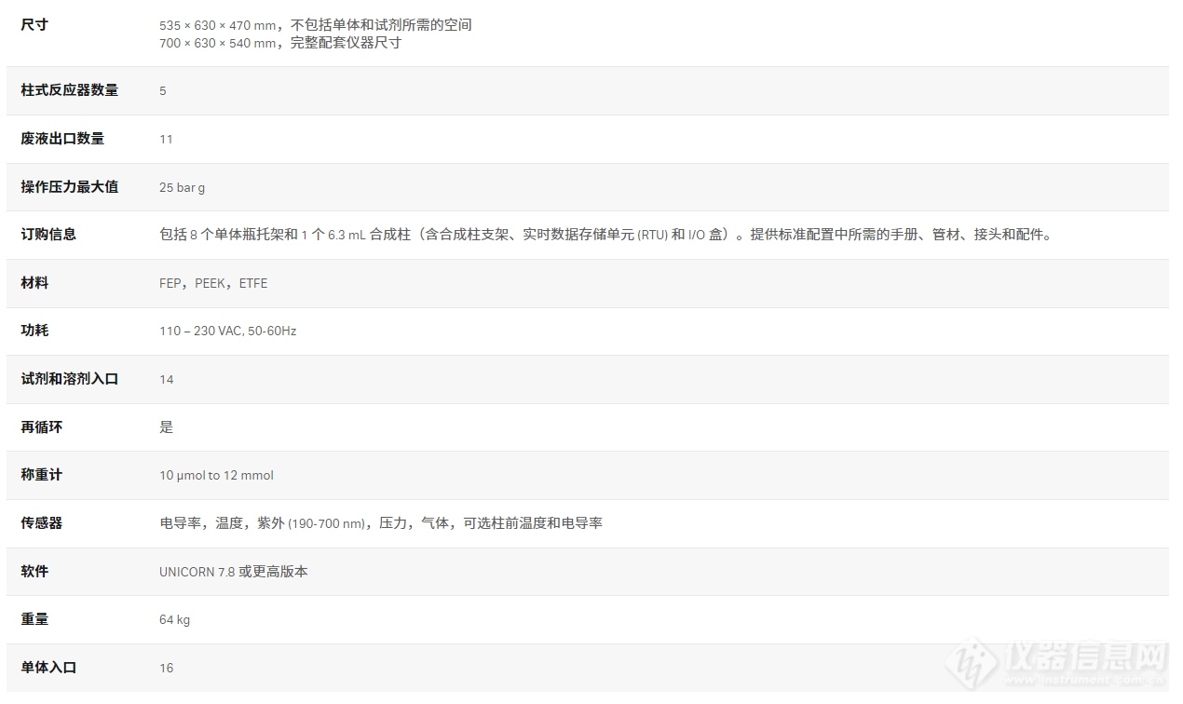Select the 110 – 230 VAC, 50-60Hz value

tap(227, 331)
